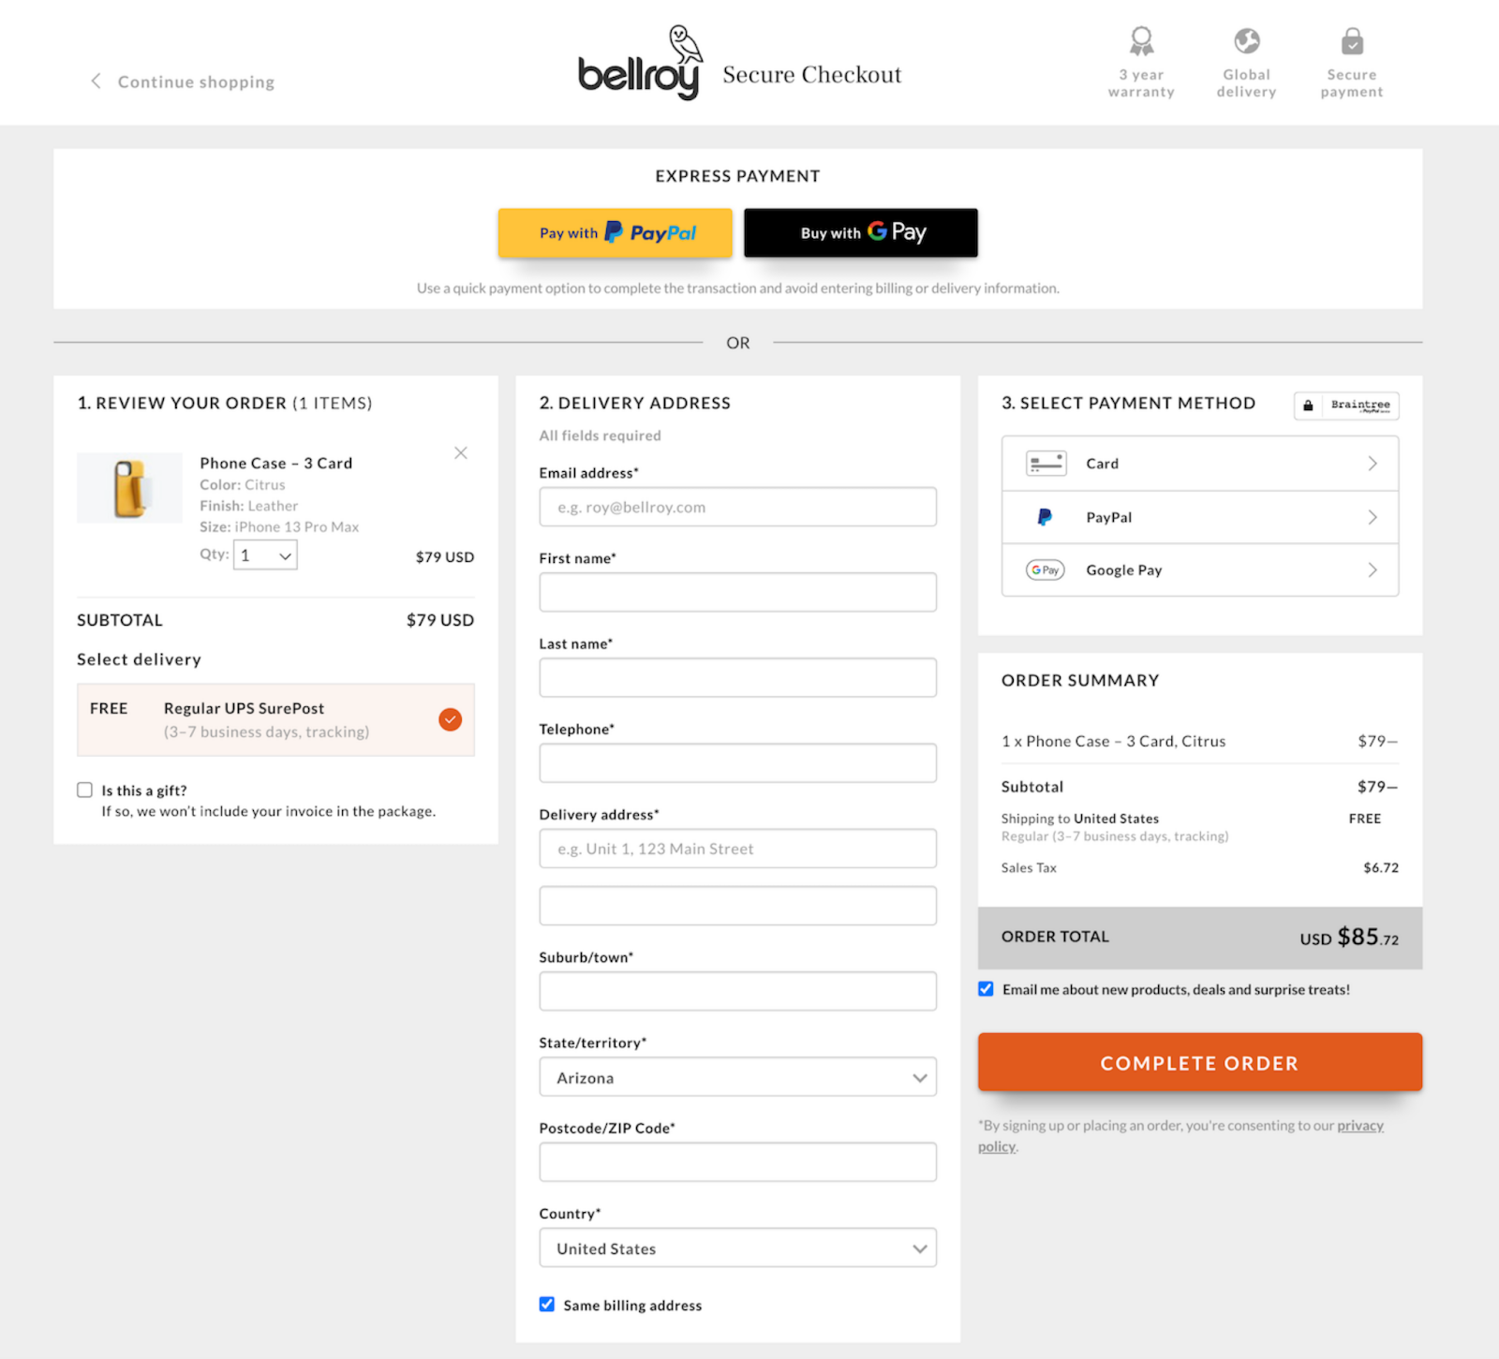
Task: Select the Card payment method row
Action: [x=1200, y=464]
